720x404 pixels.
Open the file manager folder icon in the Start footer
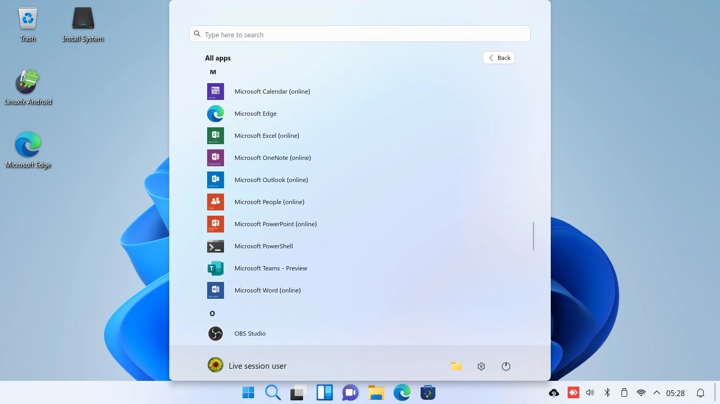pyautogui.click(x=456, y=366)
